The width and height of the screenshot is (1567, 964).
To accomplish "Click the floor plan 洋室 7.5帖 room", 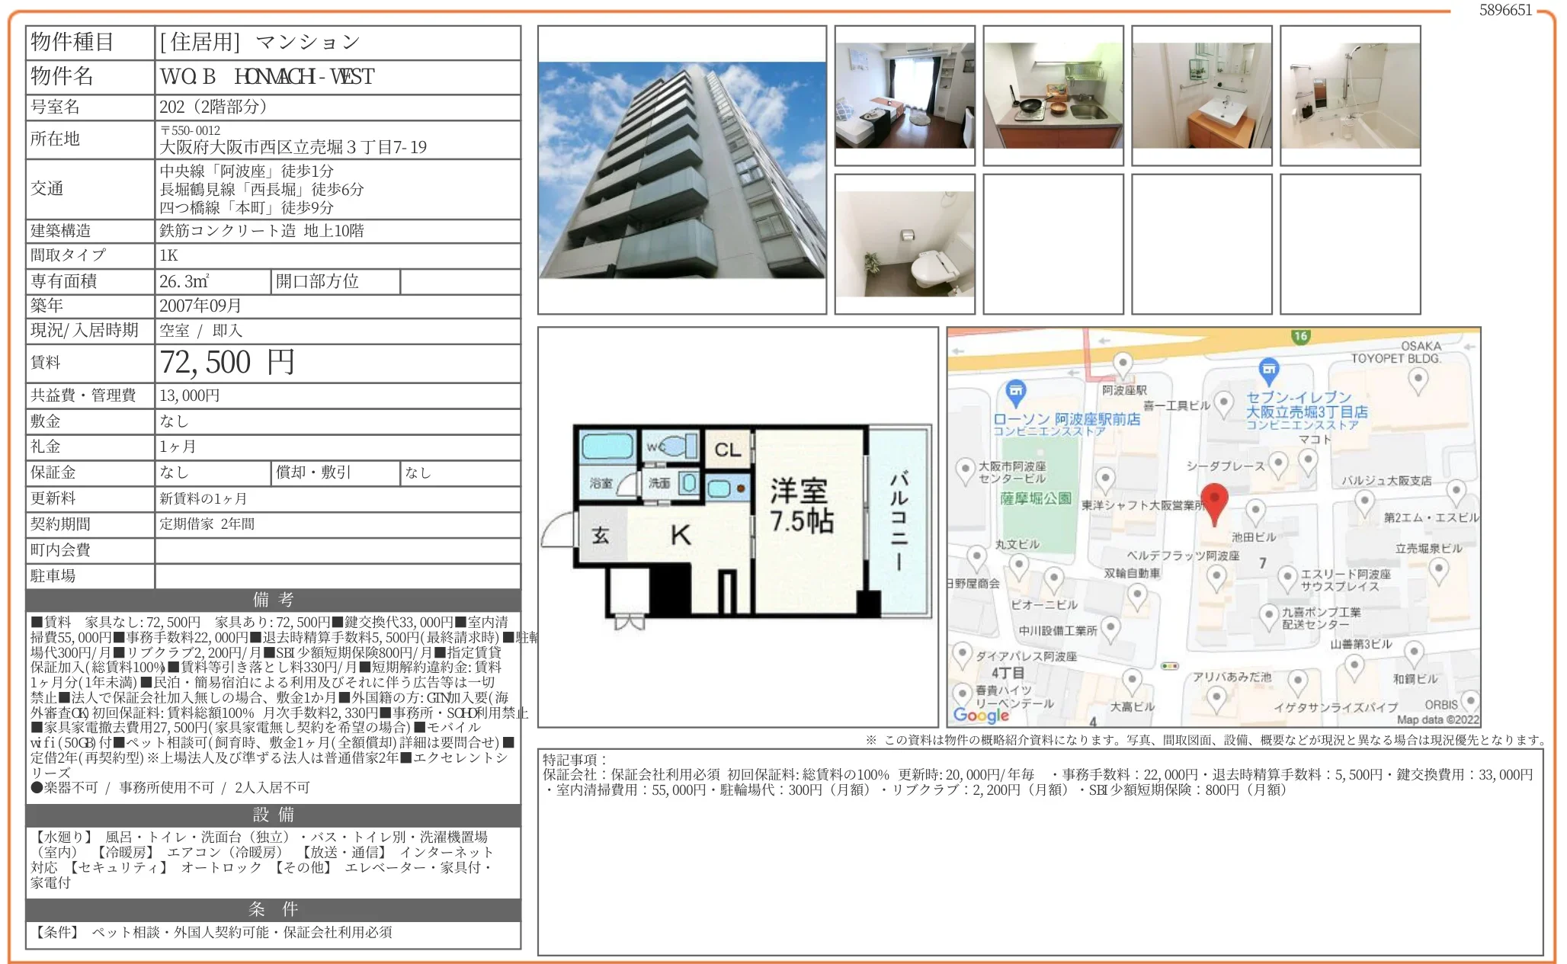I will 802,506.
